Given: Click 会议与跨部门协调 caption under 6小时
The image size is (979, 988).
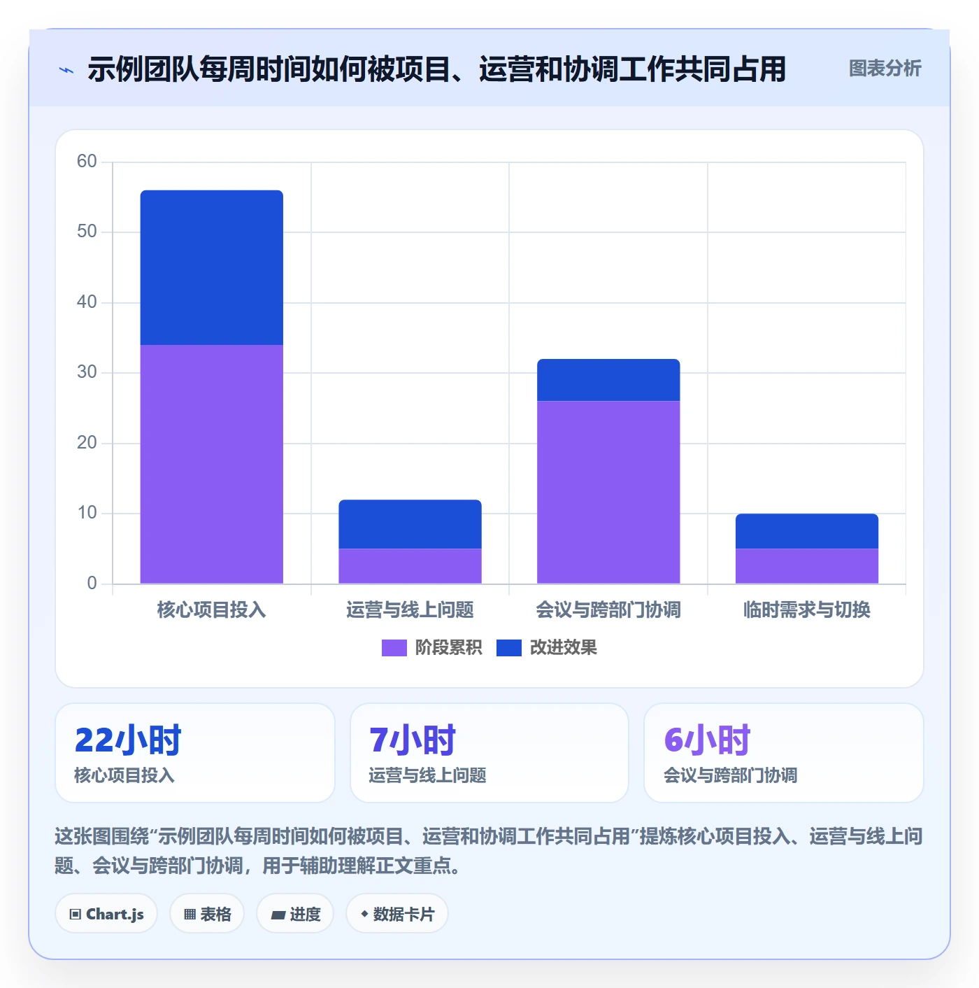Looking at the screenshot, I should (730, 776).
